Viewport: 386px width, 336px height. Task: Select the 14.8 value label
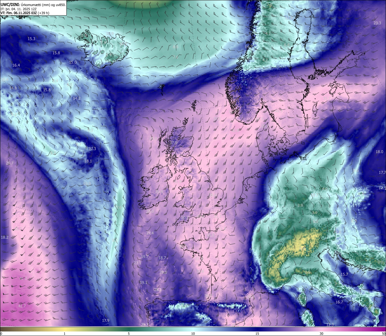click(13, 88)
